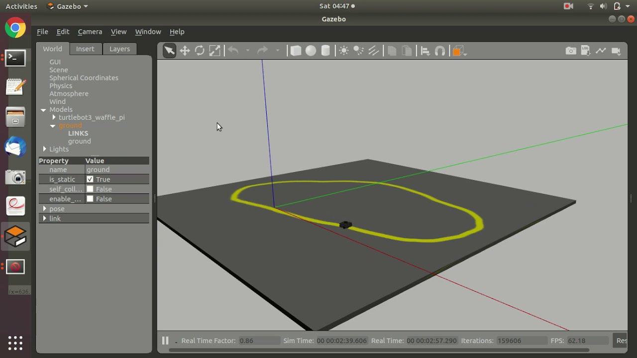Switch to the World tab
The width and height of the screenshot is (637, 358).
pyautogui.click(x=52, y=49)
